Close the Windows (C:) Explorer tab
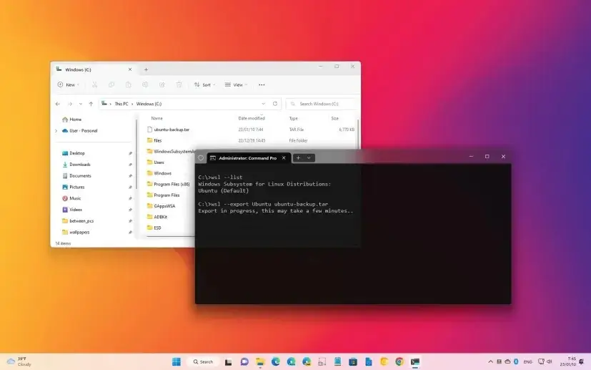Screen dimensions: 591x370 tap(130, 69)
